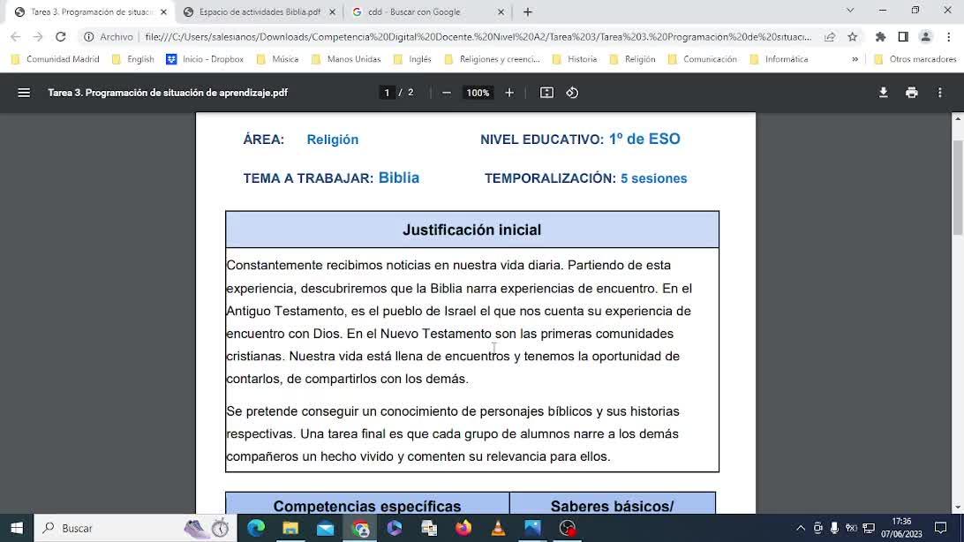Close the Espacio de actividades Biblia tab

pos(333,11)
